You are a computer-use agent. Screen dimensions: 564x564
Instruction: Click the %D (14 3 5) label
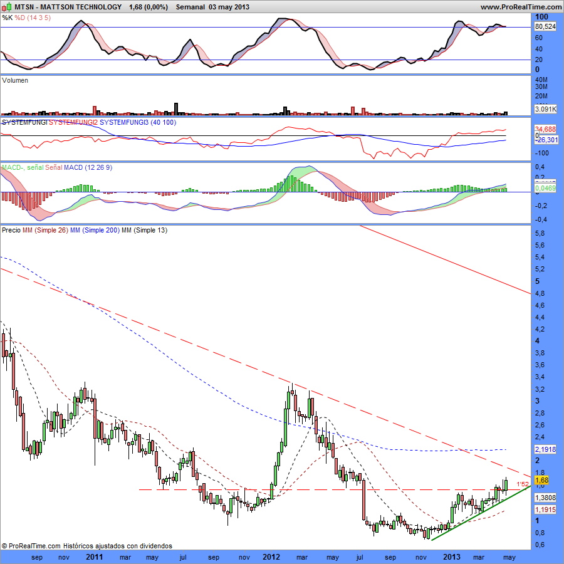[33, 18]
